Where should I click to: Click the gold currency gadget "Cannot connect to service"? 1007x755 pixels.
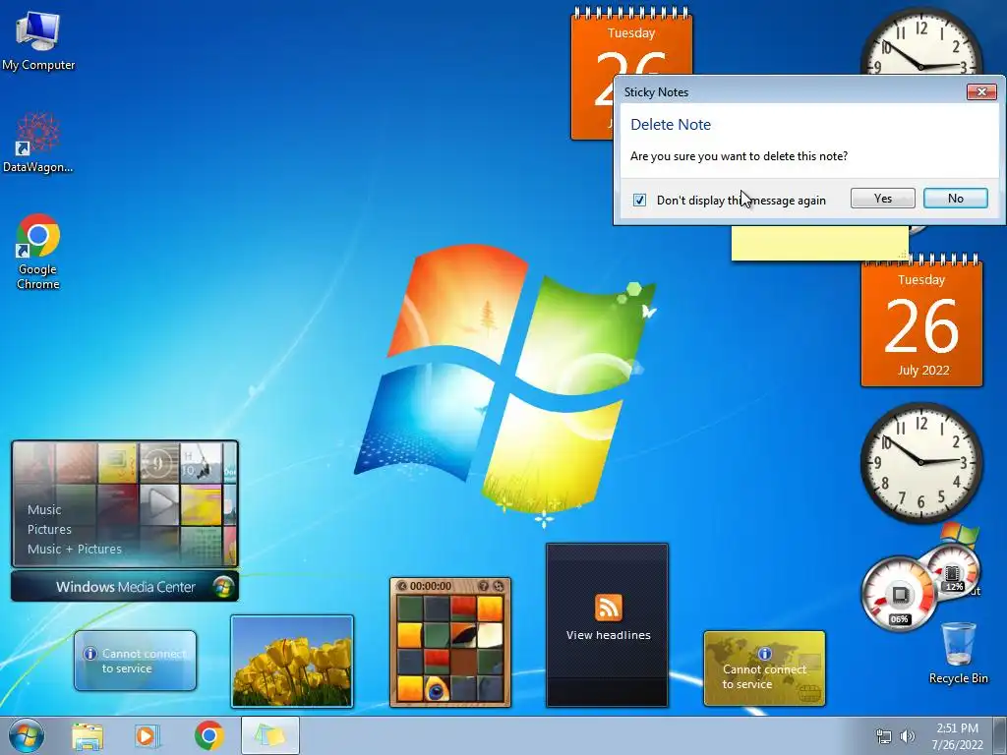point(764,668)
